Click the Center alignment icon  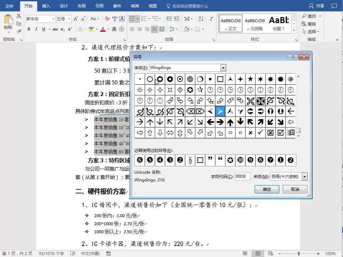point(140,29)
